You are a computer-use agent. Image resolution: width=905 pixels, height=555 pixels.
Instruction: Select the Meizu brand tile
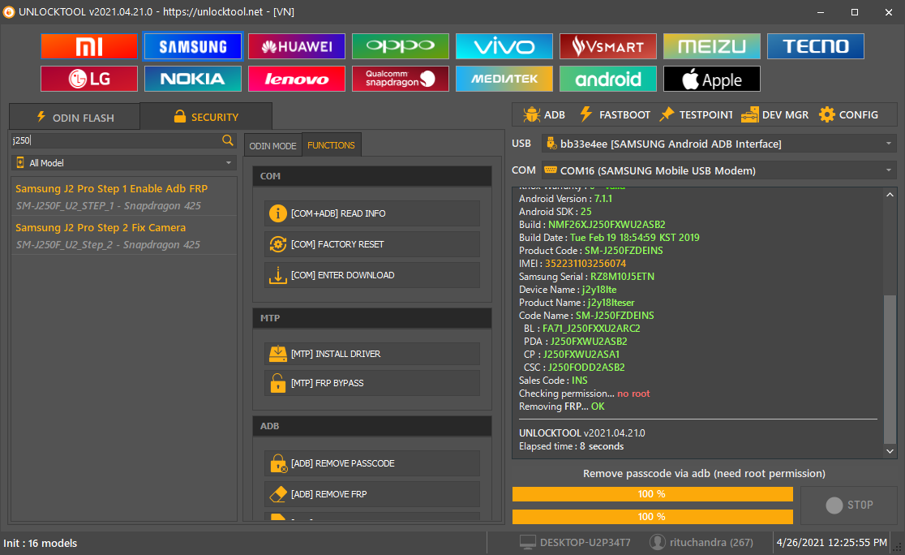pos(712,46)
